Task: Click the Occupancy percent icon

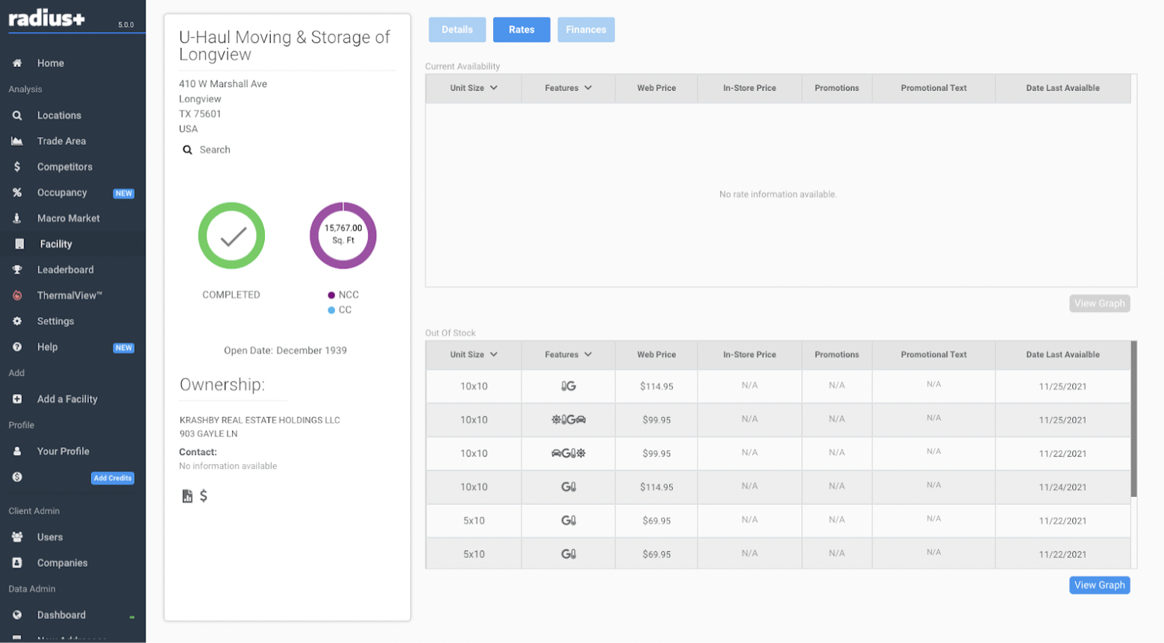Action: pyautogui.click(x=17, y=192)
